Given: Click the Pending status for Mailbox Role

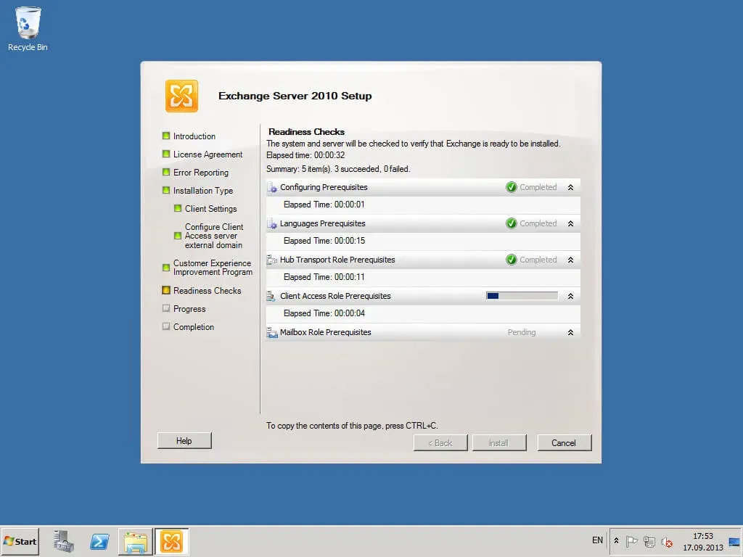Looking at the screenshot, I should [522, 332].
